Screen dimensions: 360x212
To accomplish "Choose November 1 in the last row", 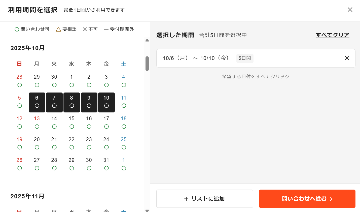I will coord(124,164).
